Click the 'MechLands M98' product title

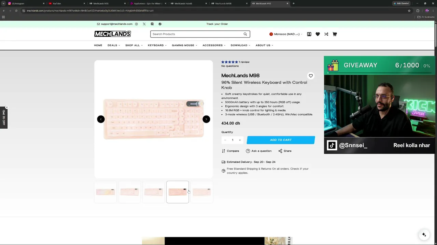tap(240, 76)
